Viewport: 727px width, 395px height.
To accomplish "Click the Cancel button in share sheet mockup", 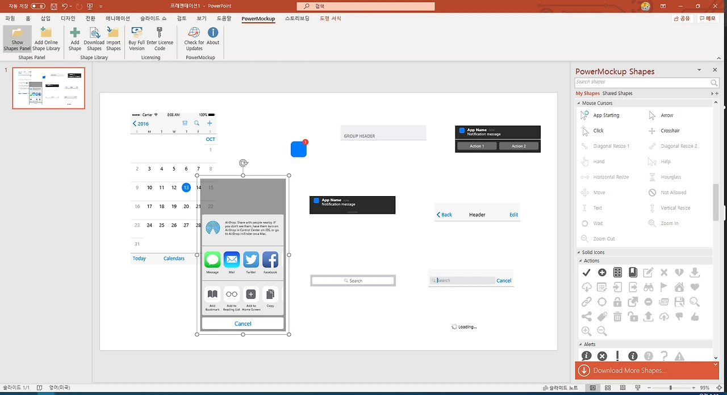I will [x=243, y=323].
